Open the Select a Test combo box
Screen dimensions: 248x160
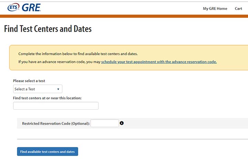(x=38, y=89)
